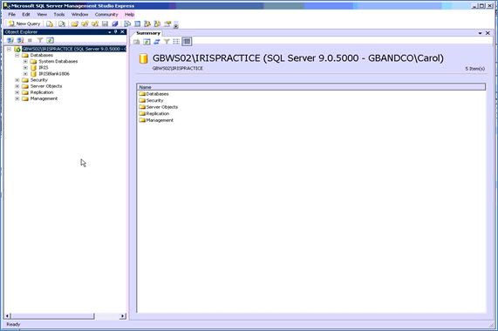498x331 pixels.
Task: Toggle Object Explorer auto-hide pin
Action: [116, 31]
